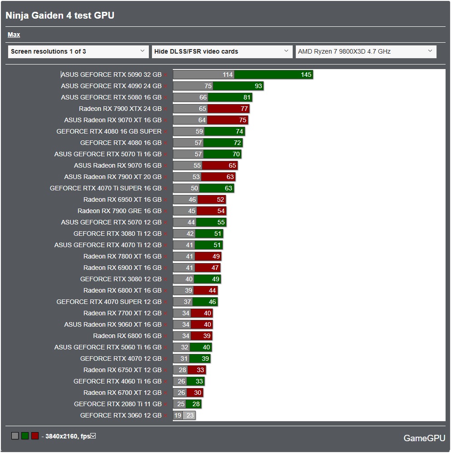Viewport: 451px width, 453px height.
Task: Delete Radeon RX 7700 XT 12 GB entry
Action: tap(166, 313)
